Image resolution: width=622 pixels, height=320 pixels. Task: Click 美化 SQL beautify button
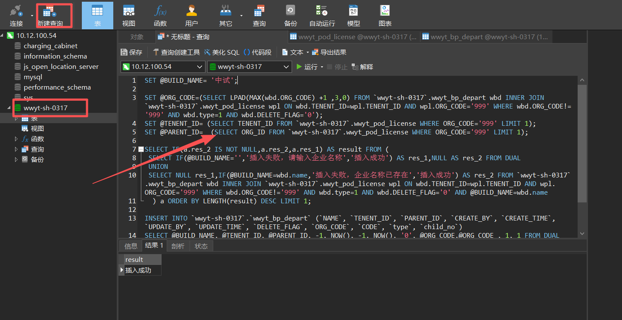point(221,52)
